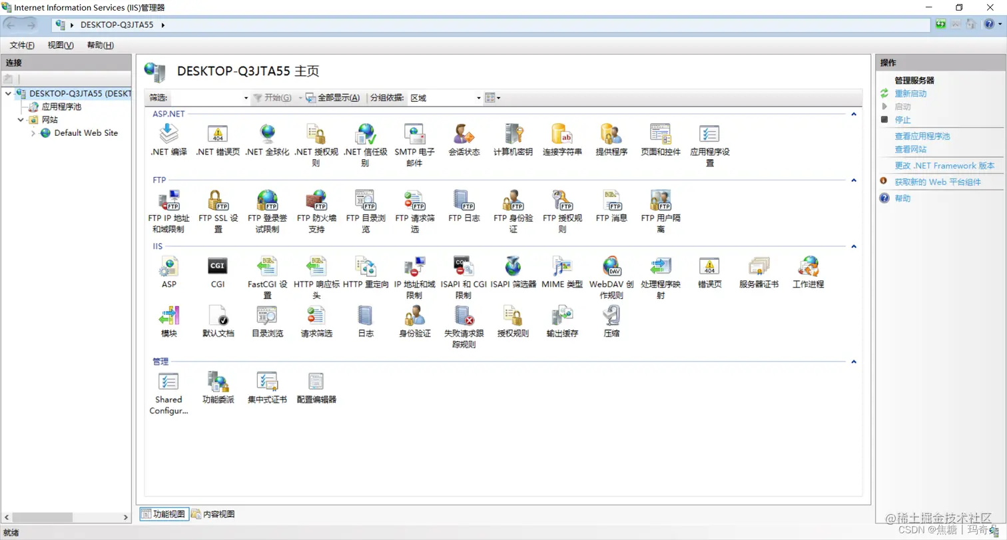This screenshot has height=540, width=1007.
Task: Open the .NET 错误页 feature
Action: 218,140
